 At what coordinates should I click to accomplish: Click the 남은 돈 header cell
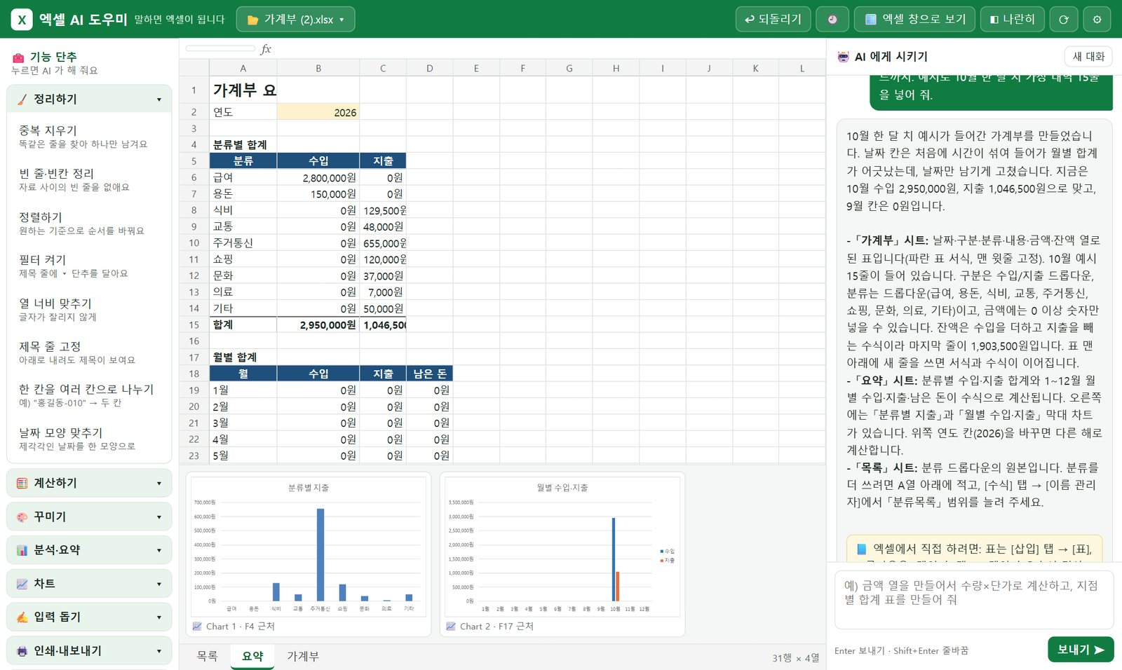point(430,374)
